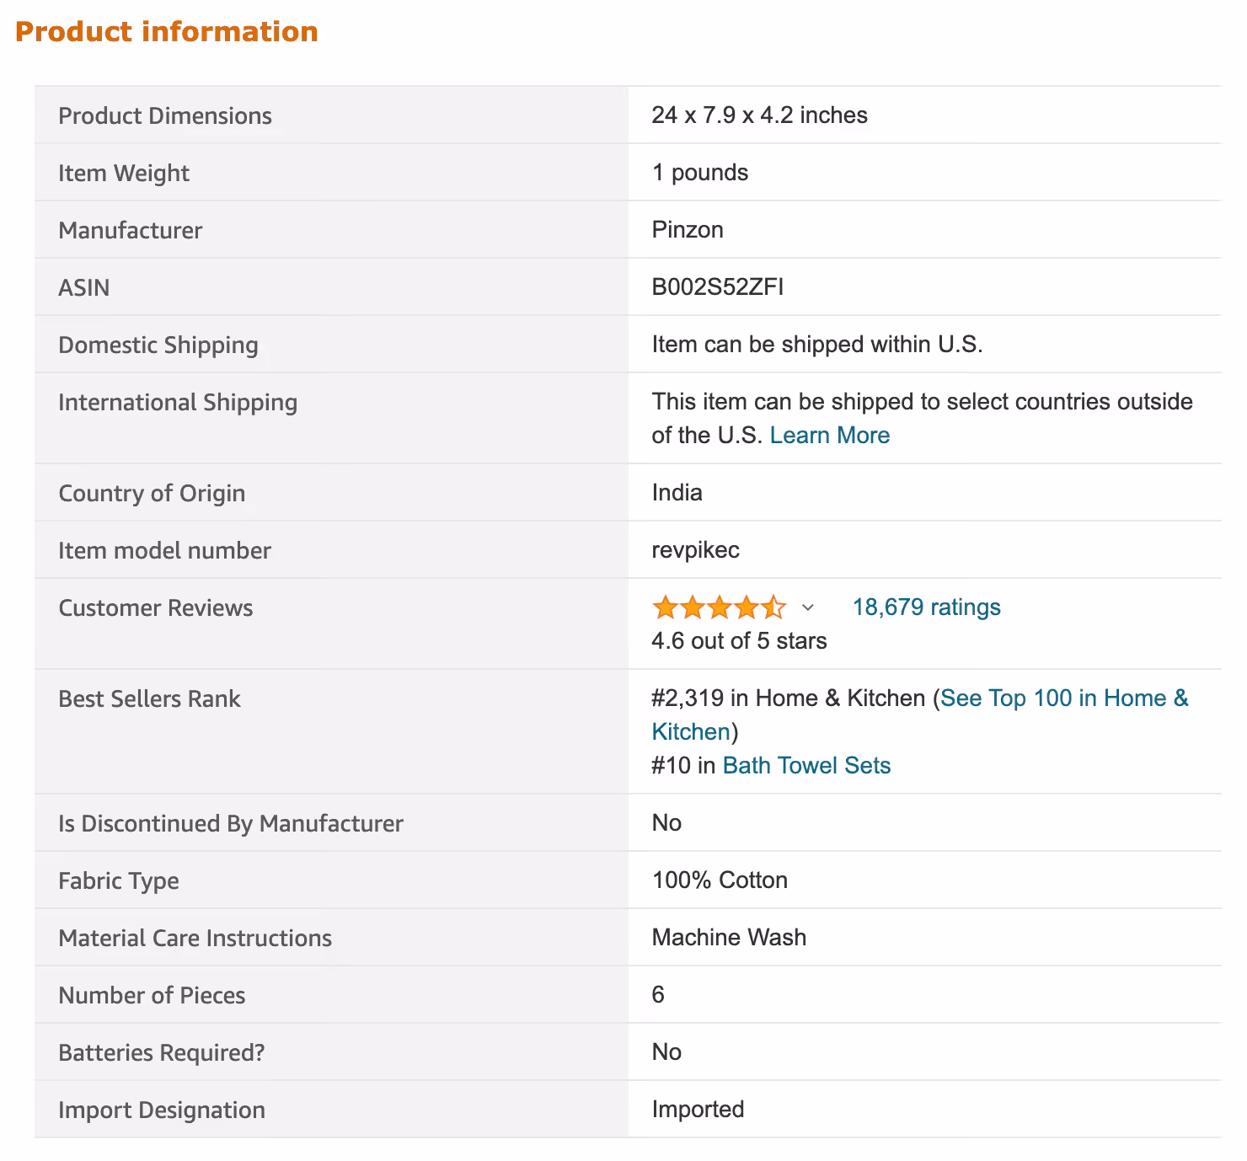Screen dimensions: 1247x1161
Task: Open See Top 100 in Home & Kitchen
Action: point(1063,698)
